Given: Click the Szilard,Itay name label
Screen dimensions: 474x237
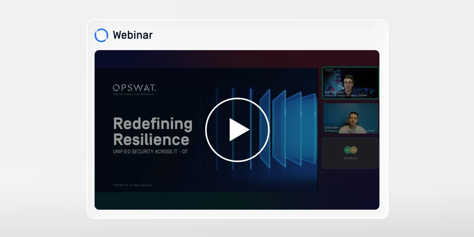Looking at the screenshot, I should pos(351,158).
